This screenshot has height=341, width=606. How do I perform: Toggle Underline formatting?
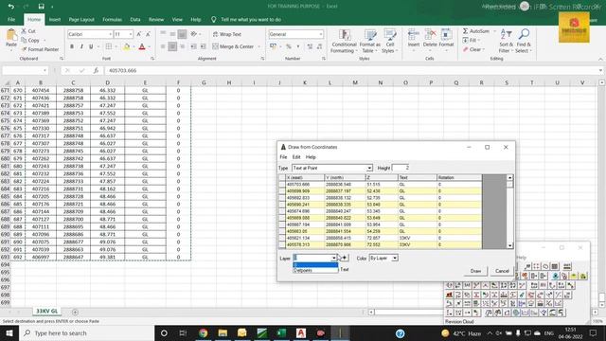coord(91,46)
